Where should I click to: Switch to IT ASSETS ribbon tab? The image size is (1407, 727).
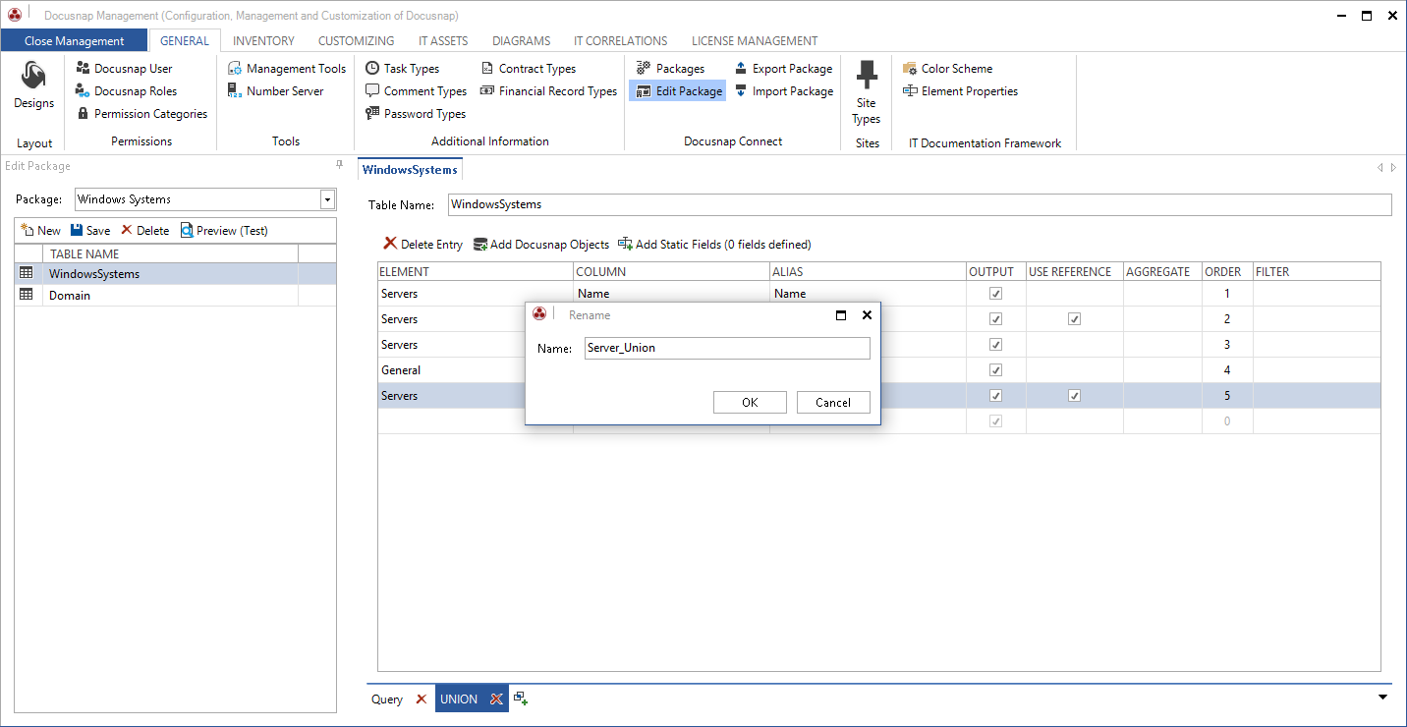[443, 41]
